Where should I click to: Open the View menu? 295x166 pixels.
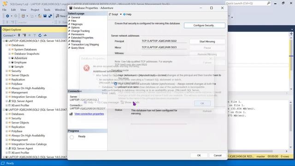pyautogui.click(x=23, y=10)
